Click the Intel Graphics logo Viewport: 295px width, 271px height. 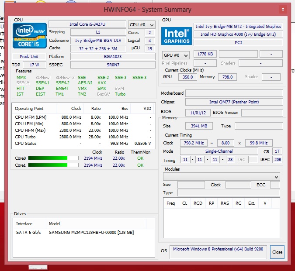tap(176, 36)
